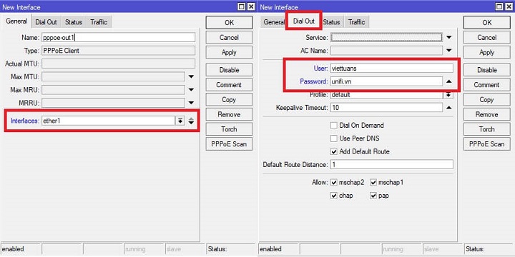Image resolution: width=515 pixels, height=257 pixels.
Task: Click the Service input field
Action: click(386, 37)
